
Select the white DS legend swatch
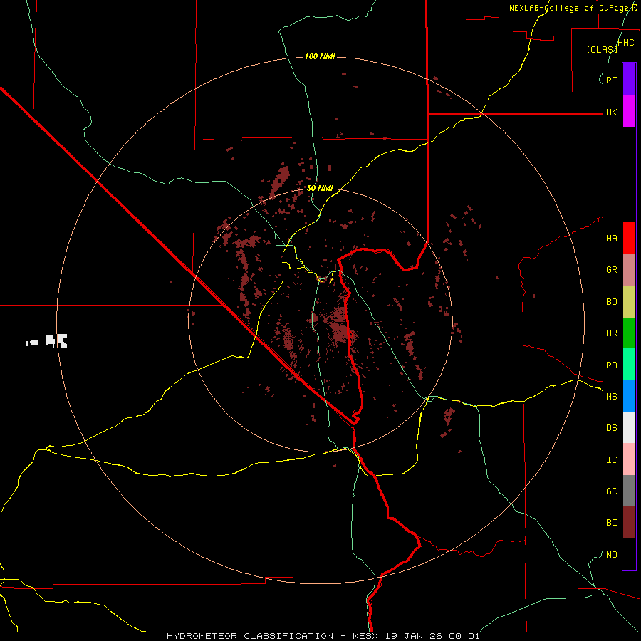coord(629,427)
